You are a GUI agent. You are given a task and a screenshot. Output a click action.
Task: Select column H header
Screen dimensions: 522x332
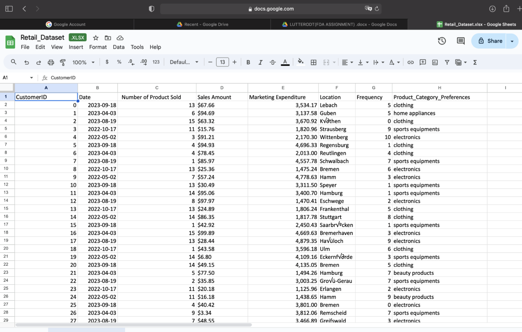tap(439, 88)
